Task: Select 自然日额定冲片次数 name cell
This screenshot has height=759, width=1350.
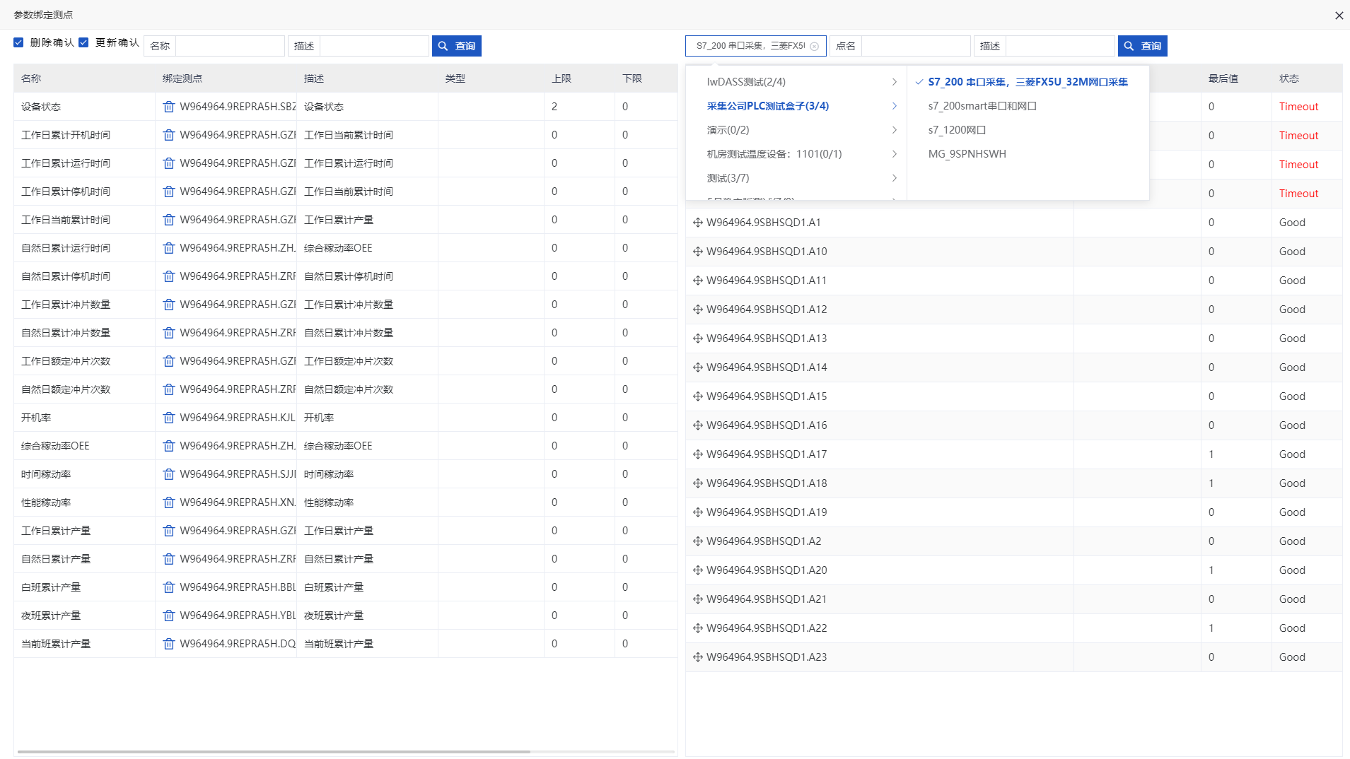Action: tap(84, 389)
